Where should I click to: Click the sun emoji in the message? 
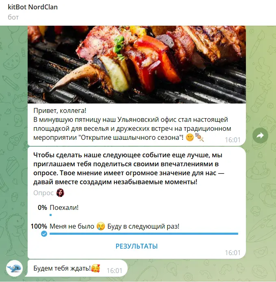pos(190,138)
